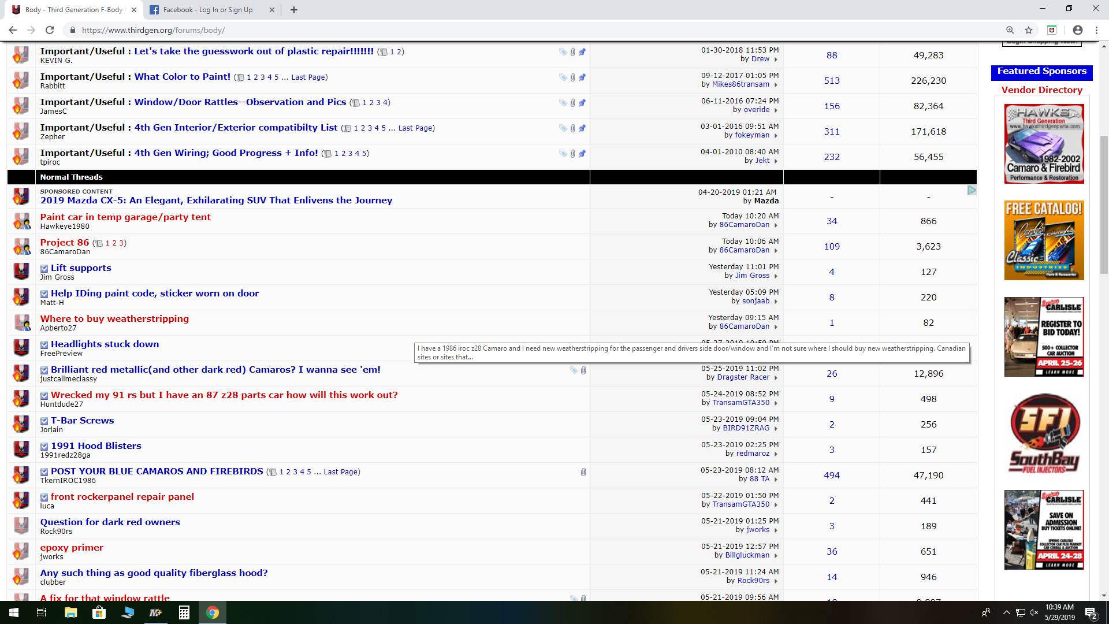Click the thread status icon beside Lift supports
Screen dimensions: 1109x624
(21, 272)
